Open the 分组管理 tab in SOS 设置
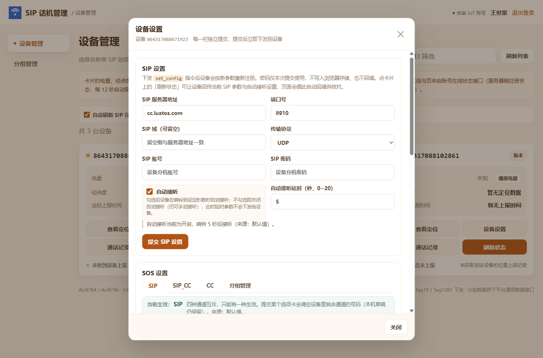 point(240,286)
